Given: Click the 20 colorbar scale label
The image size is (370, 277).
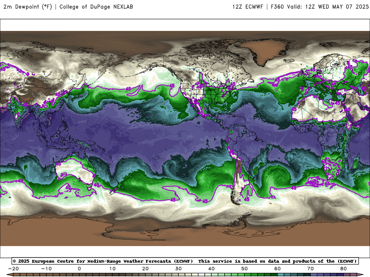Looking at the screenshot, I should pos(145,269).
